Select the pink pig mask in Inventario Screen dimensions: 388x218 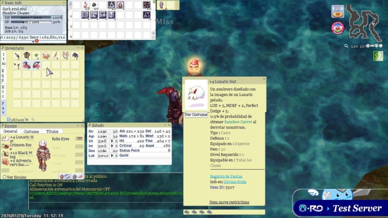tap(66, 55)
